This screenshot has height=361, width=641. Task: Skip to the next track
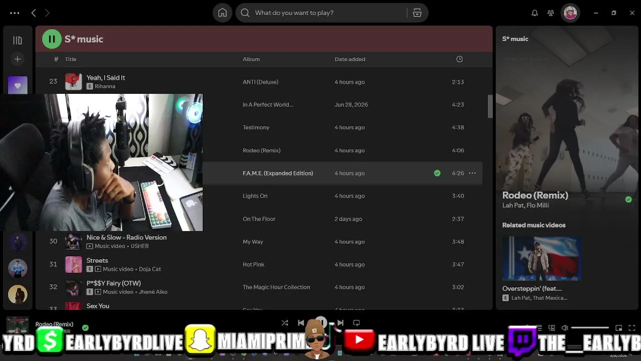click(341, 323)
